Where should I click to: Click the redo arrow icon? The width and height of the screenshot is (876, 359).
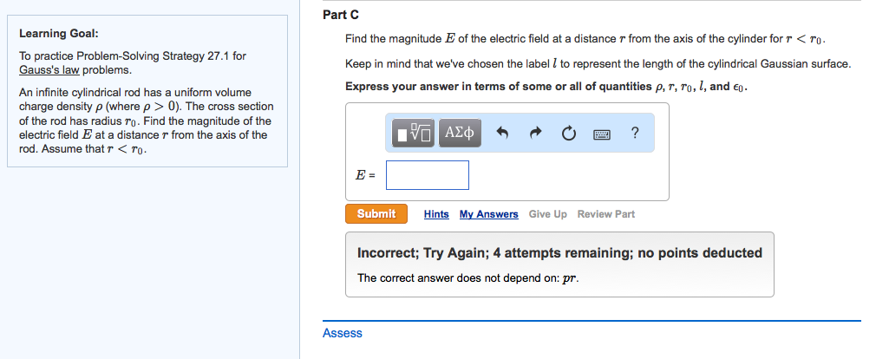tap(536, 134)
